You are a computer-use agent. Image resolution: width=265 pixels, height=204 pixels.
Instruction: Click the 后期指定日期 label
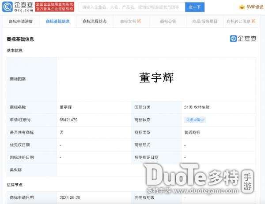[x=146, y=157]
